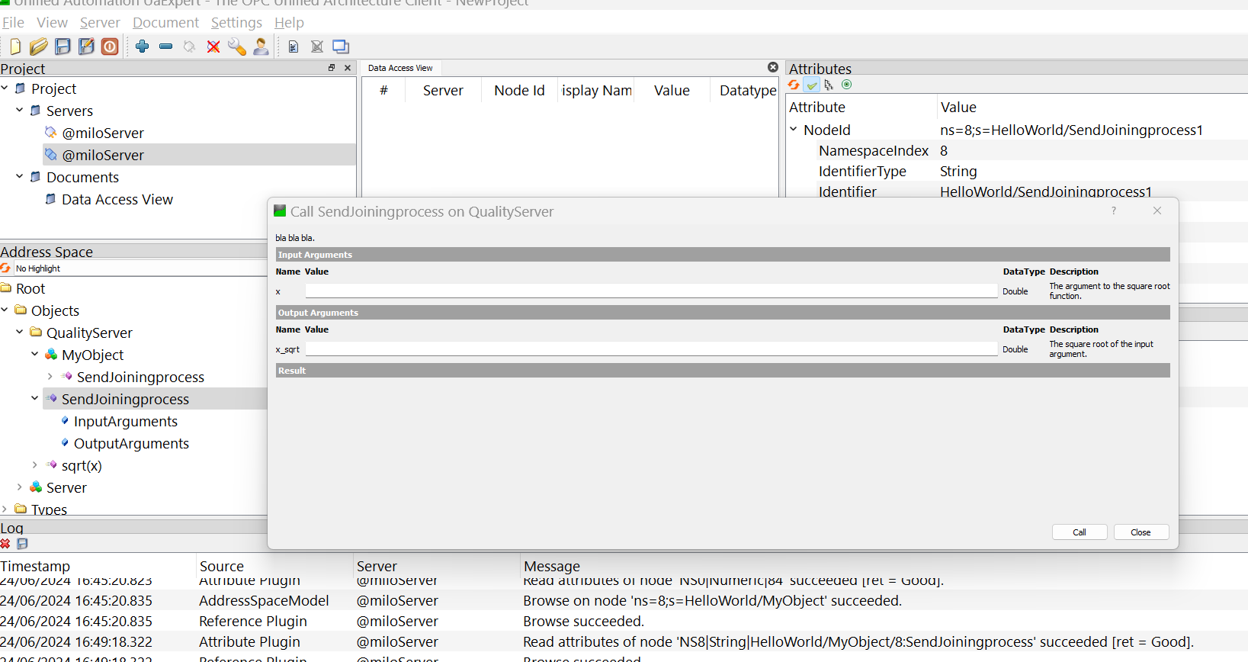Screen dimensions: 1248x662
Task: Collapse the MyObject node in Address Space
Action: click(34, 355)
